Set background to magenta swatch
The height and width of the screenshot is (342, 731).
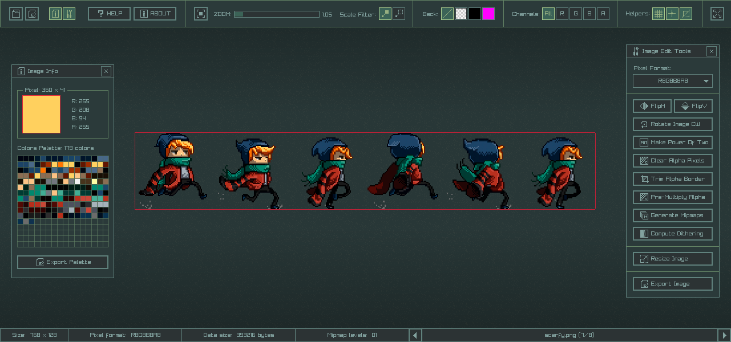(x=488, y=14)
